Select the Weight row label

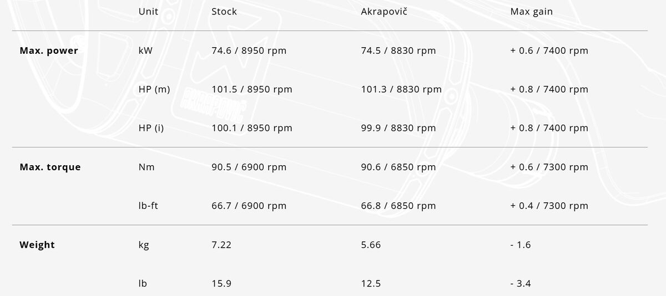pos(37,245)
